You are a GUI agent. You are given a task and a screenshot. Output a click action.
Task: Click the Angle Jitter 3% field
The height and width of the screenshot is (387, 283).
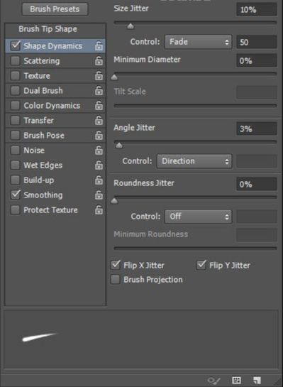point(257,129)
